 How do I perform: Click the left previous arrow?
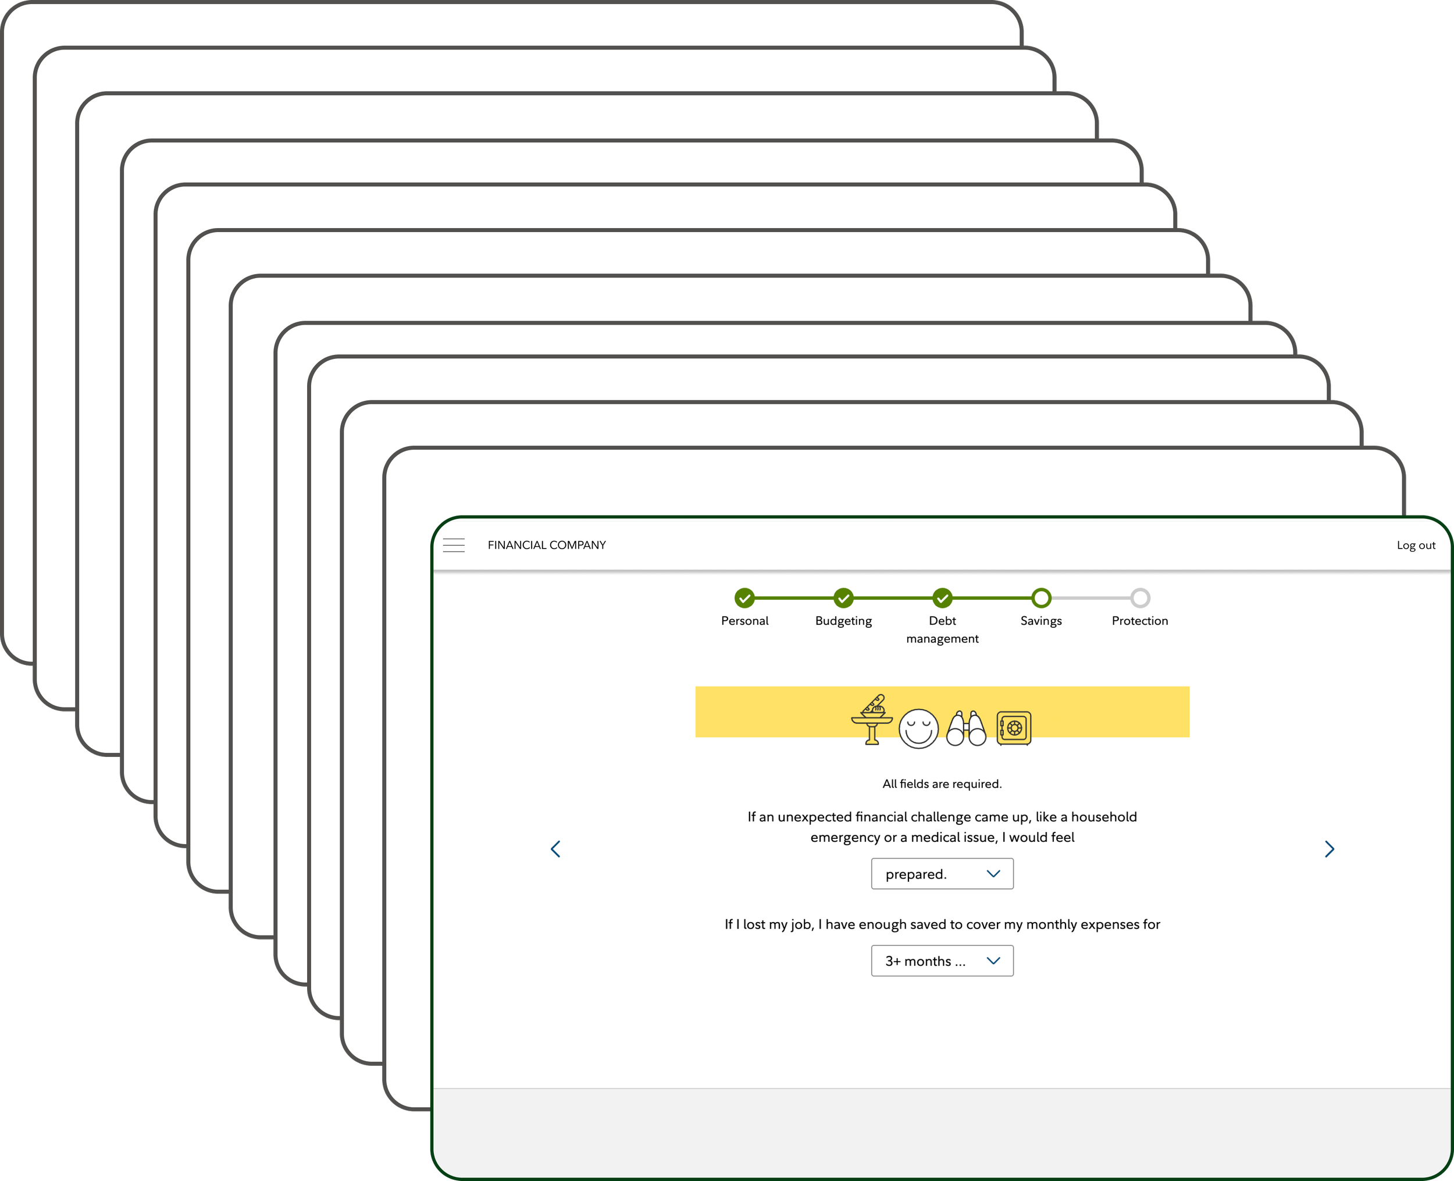point(555,848)
